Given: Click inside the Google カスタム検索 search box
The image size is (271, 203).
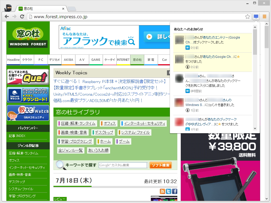Looking at the screenshot, I should [123, 165].
